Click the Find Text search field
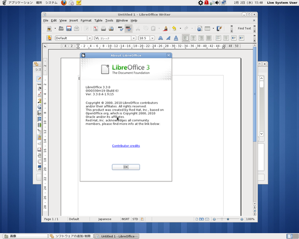The image size is (299, 239). (244, 29)
